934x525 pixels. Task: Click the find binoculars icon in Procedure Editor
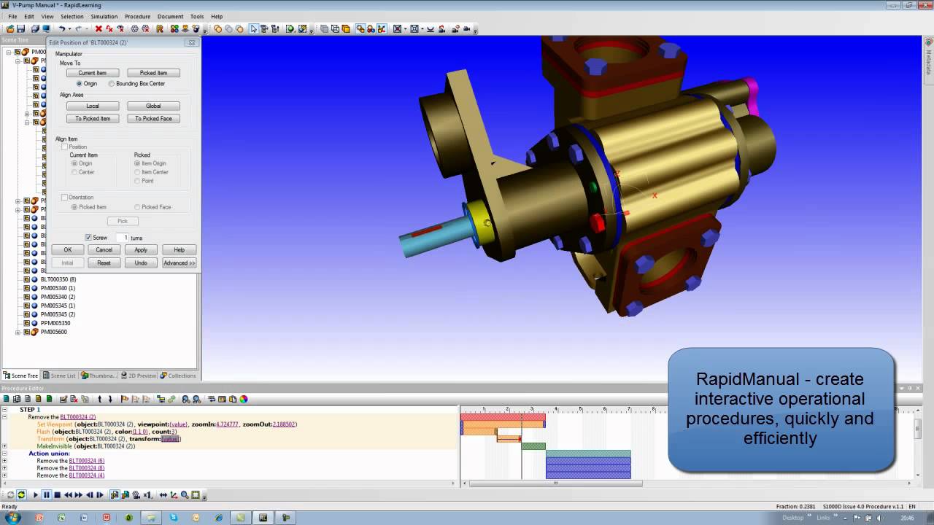[186, 399]
